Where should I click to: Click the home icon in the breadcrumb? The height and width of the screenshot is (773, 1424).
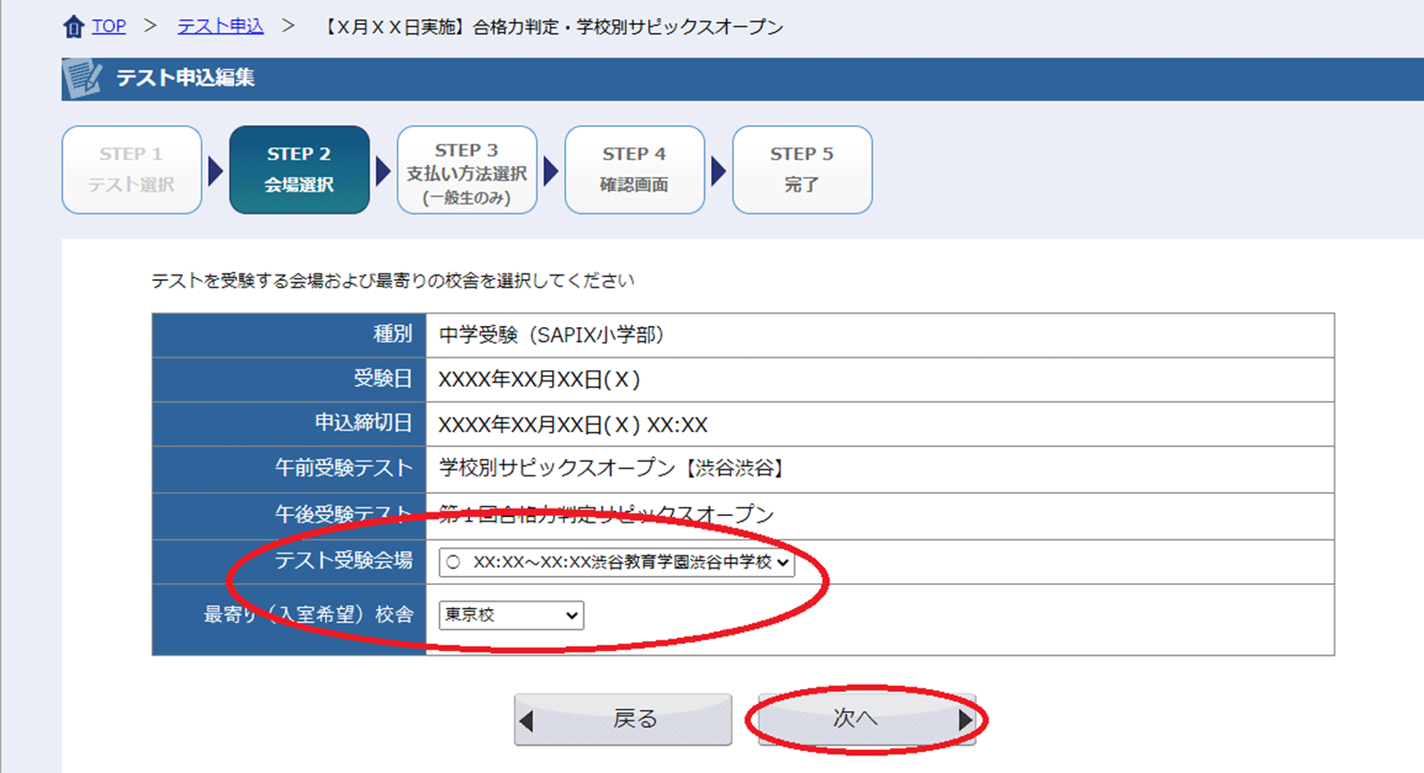click(74, 27)
